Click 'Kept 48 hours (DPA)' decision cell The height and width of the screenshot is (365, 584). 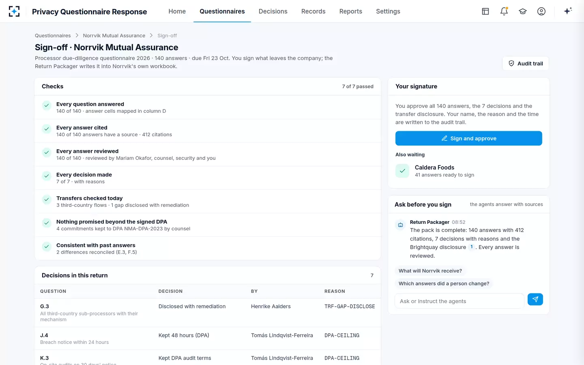click(184, 335)
